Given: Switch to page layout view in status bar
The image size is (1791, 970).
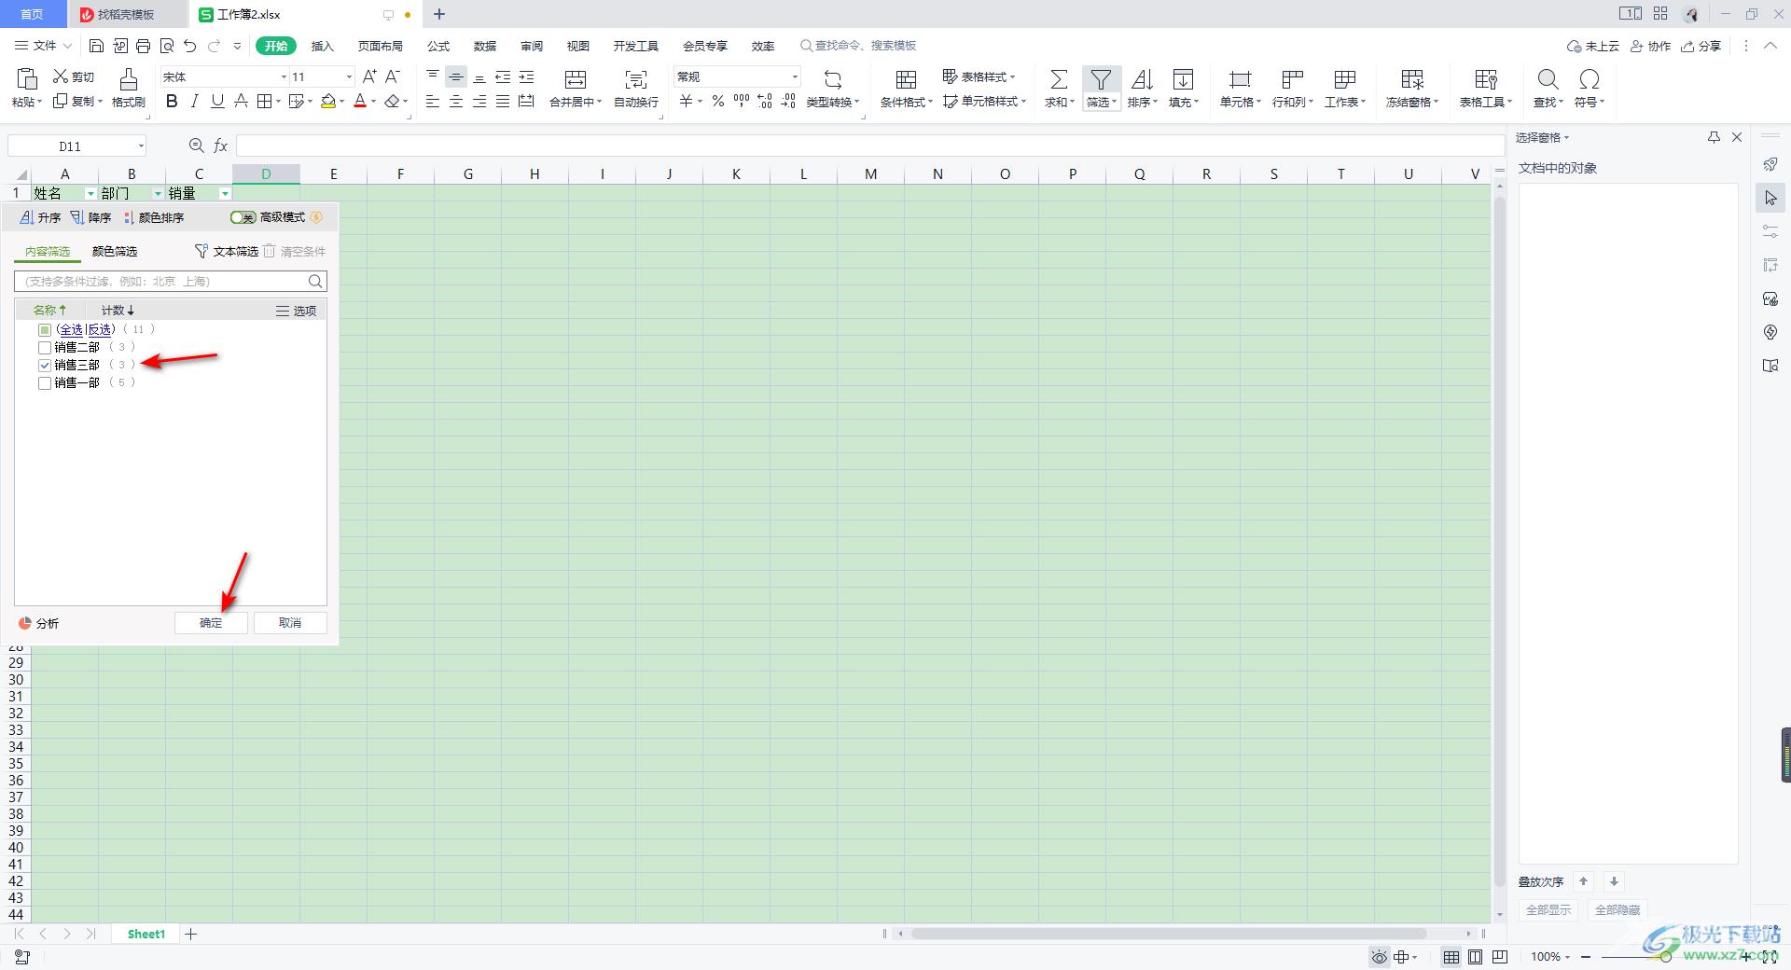Looking at the screenshot, I should pos(1476,957).
